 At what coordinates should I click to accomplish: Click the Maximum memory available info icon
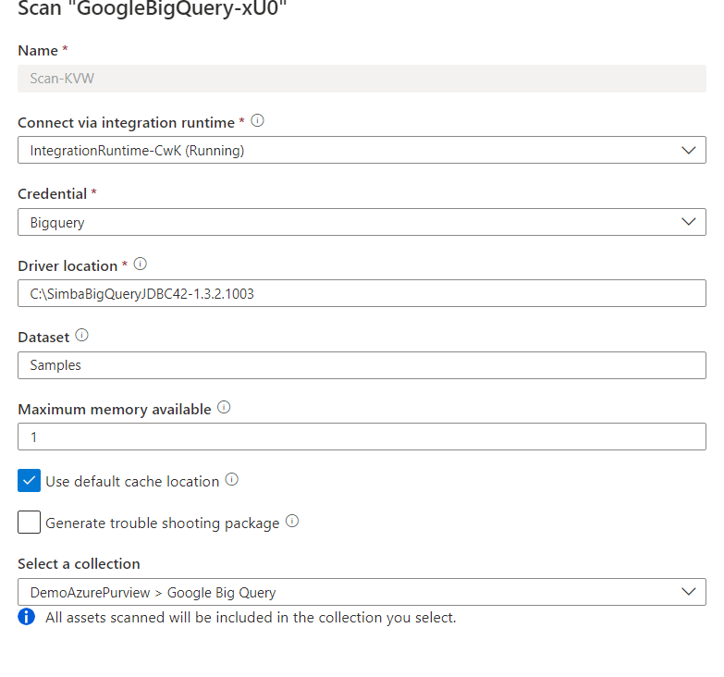click(224, 407)
